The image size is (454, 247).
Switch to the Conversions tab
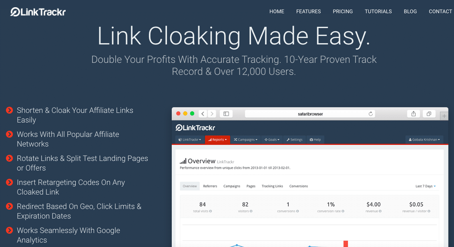(x=299, y=186)
